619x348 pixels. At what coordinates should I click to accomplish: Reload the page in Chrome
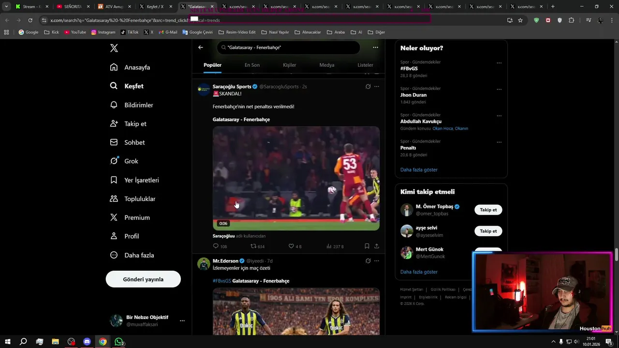pyautogui.click(x=30, y=20)
